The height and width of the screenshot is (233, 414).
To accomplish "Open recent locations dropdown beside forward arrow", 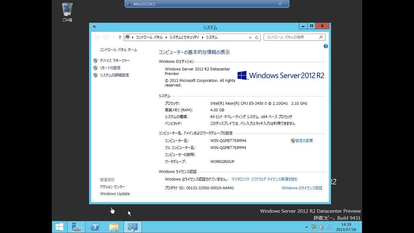I will click(x=113, y=38).
